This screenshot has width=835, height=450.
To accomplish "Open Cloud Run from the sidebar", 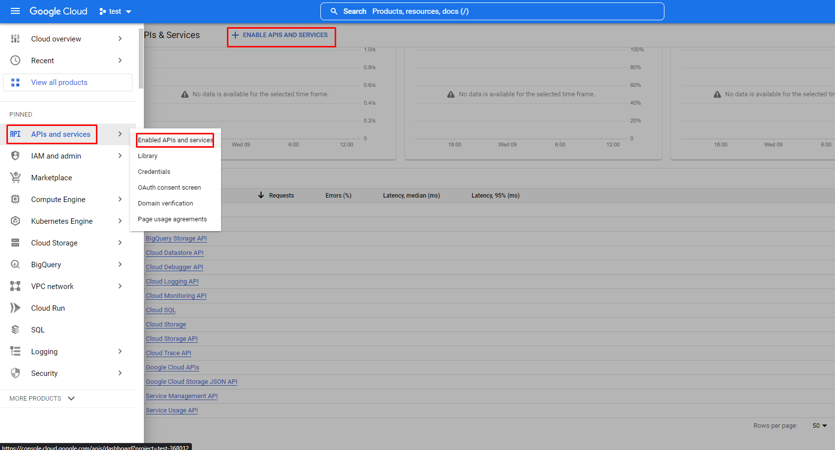I will [x=68, y=308].
